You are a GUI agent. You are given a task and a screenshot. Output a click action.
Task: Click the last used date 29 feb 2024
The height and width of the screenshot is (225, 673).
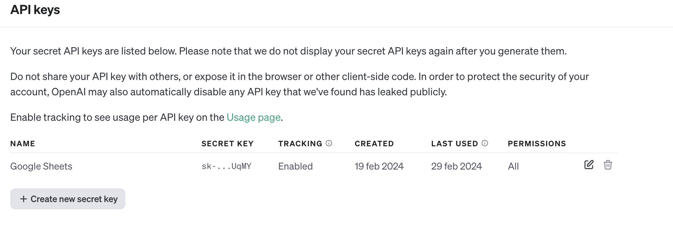[x=456, y=166]
